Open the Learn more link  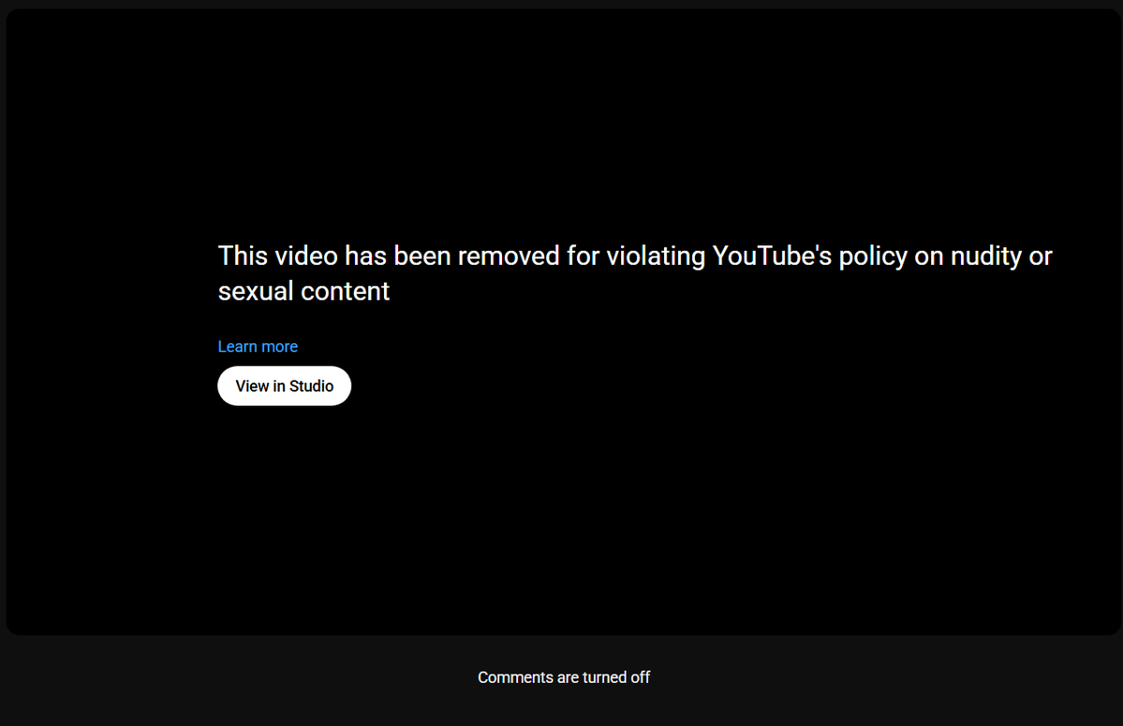(258, 346)
